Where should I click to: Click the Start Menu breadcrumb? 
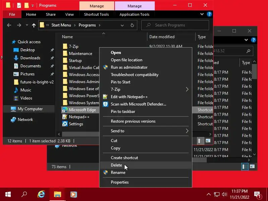61,25
